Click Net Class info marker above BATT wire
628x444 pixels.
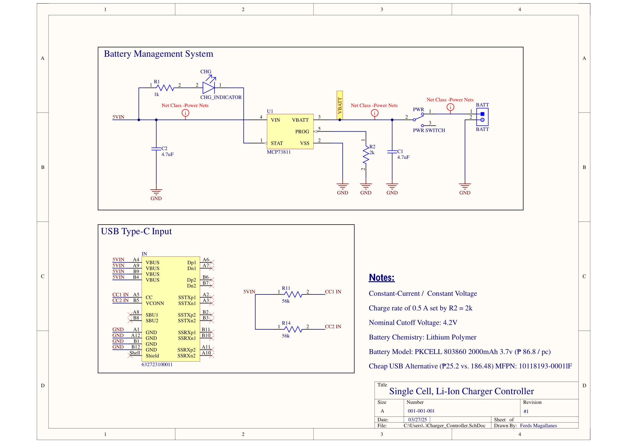[x=450, y=107]
